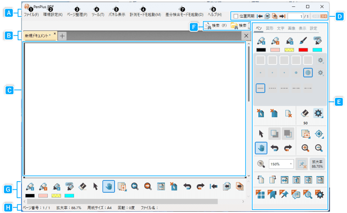Click the eraser icon in the pen panel

tap(305, 114)
